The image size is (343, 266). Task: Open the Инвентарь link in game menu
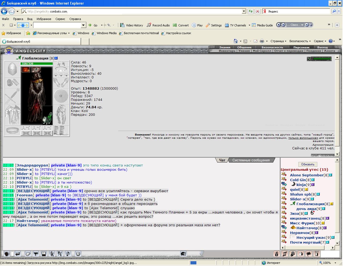(227, 51)
